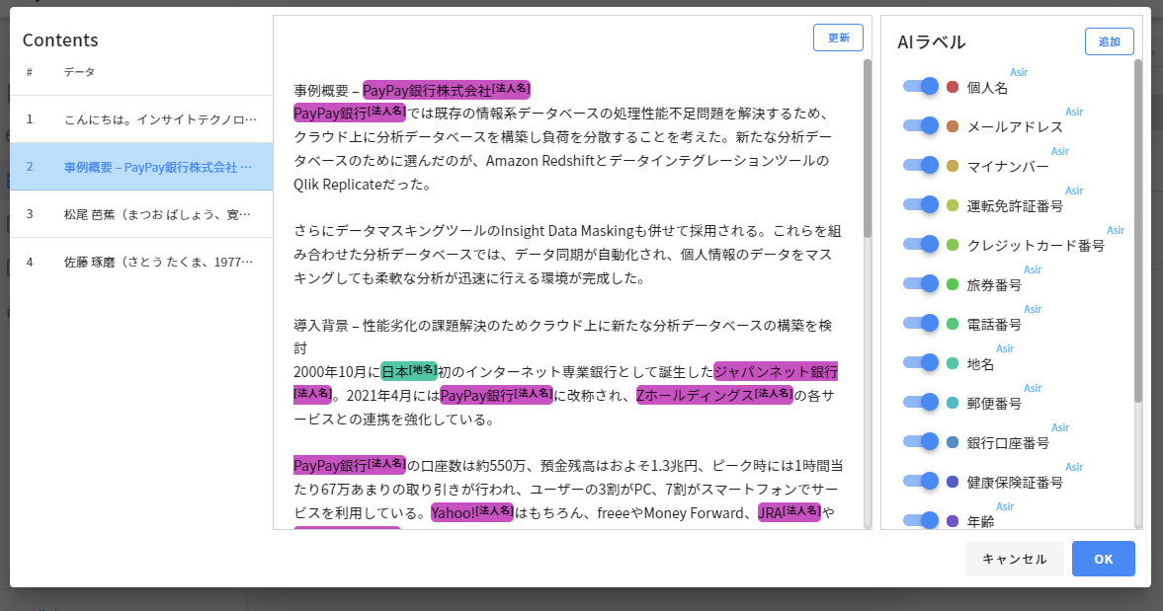
Task: Toggle the 個人名 label switch
Action: (x=921, y=86)
